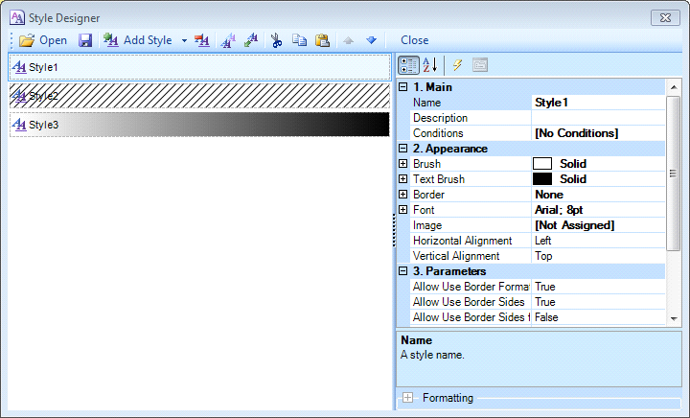Click the Copy icon in toolbar

[299, 40]
